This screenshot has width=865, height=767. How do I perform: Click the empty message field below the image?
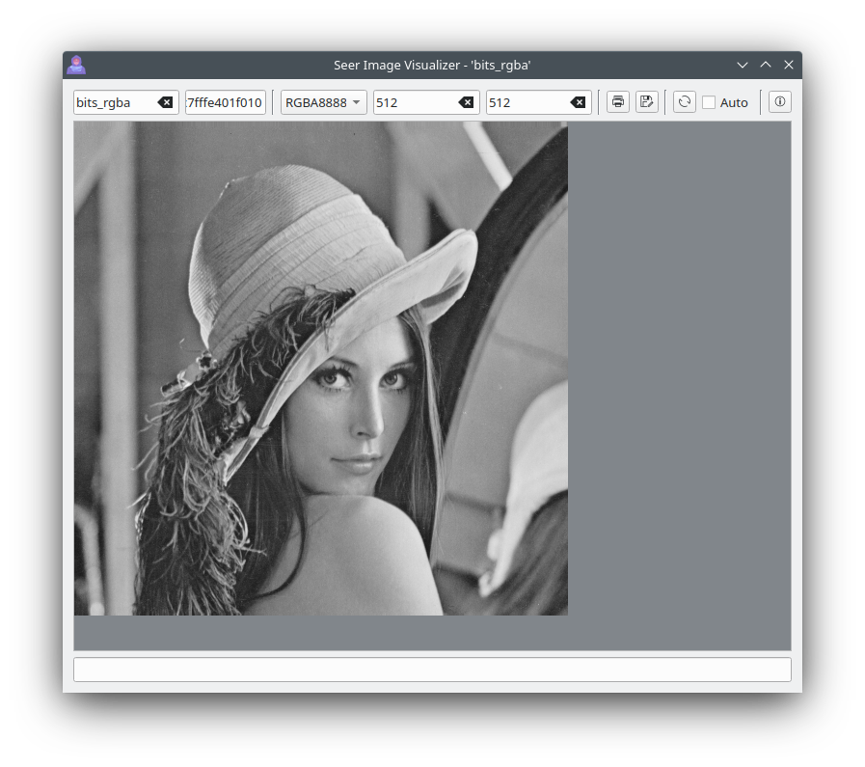(x=432, y=670)
